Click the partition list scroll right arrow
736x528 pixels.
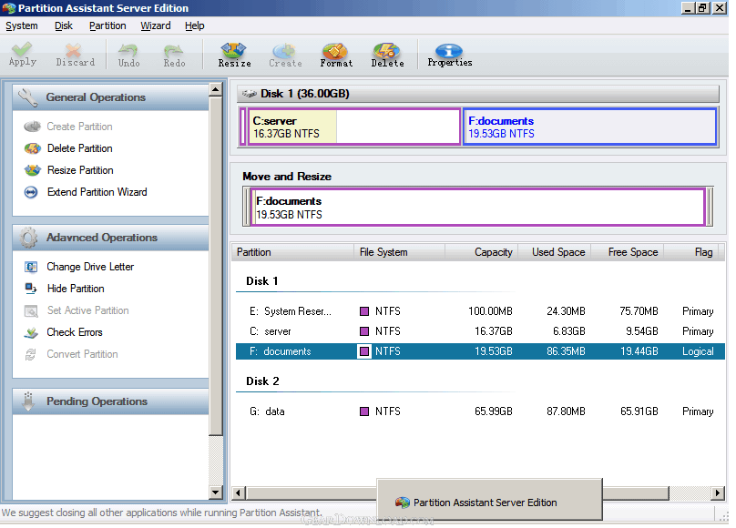click(718, 492)
